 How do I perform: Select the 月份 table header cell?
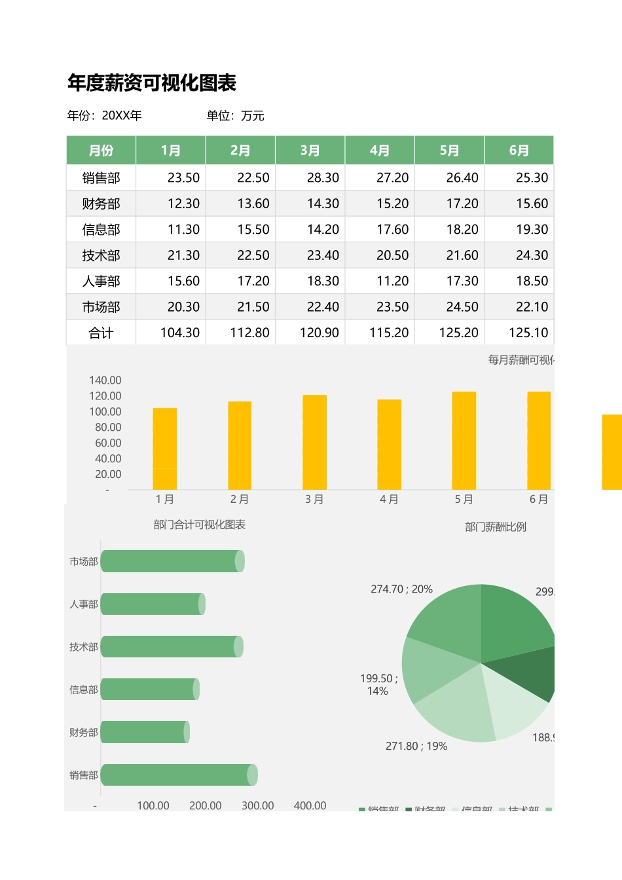pos(101,150)
